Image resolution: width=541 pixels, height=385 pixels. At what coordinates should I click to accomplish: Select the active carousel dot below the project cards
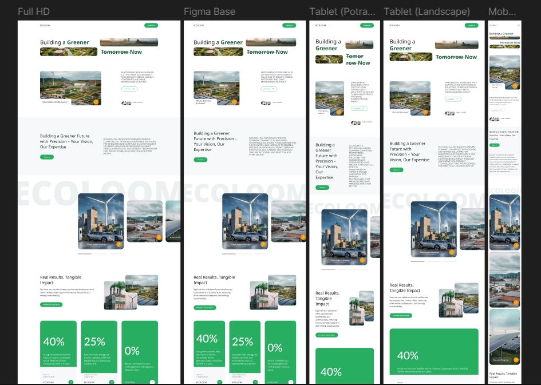[x=84, y=254]
